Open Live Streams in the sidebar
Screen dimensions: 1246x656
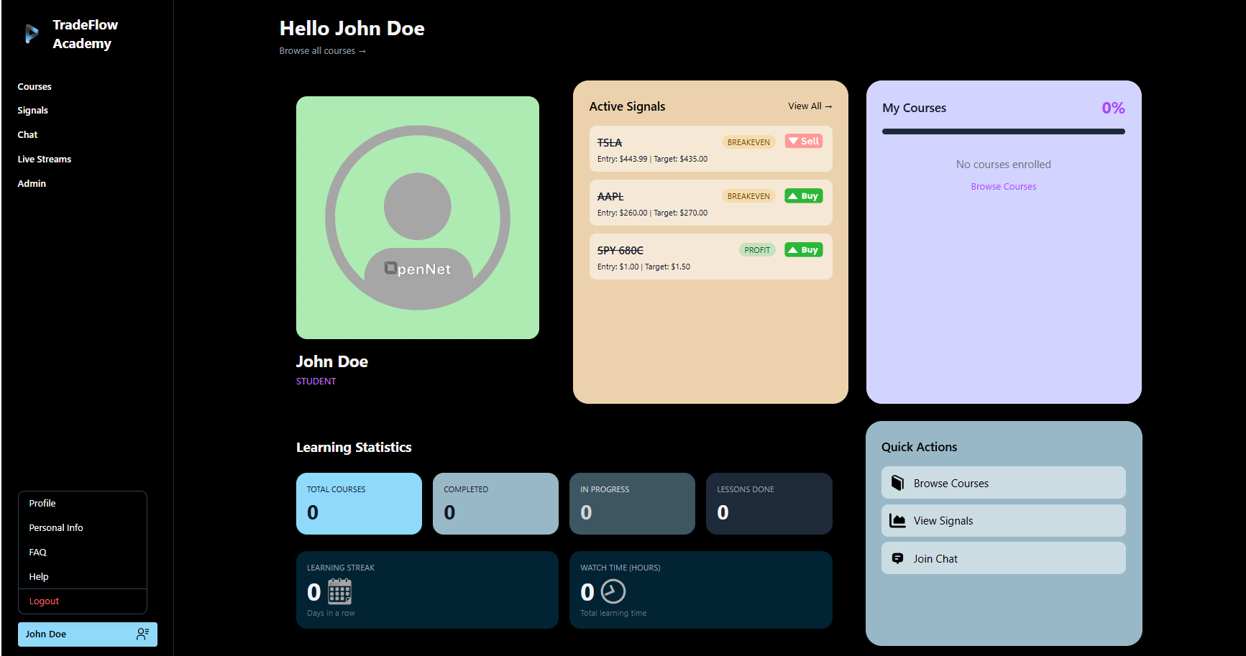click(44, 159)
